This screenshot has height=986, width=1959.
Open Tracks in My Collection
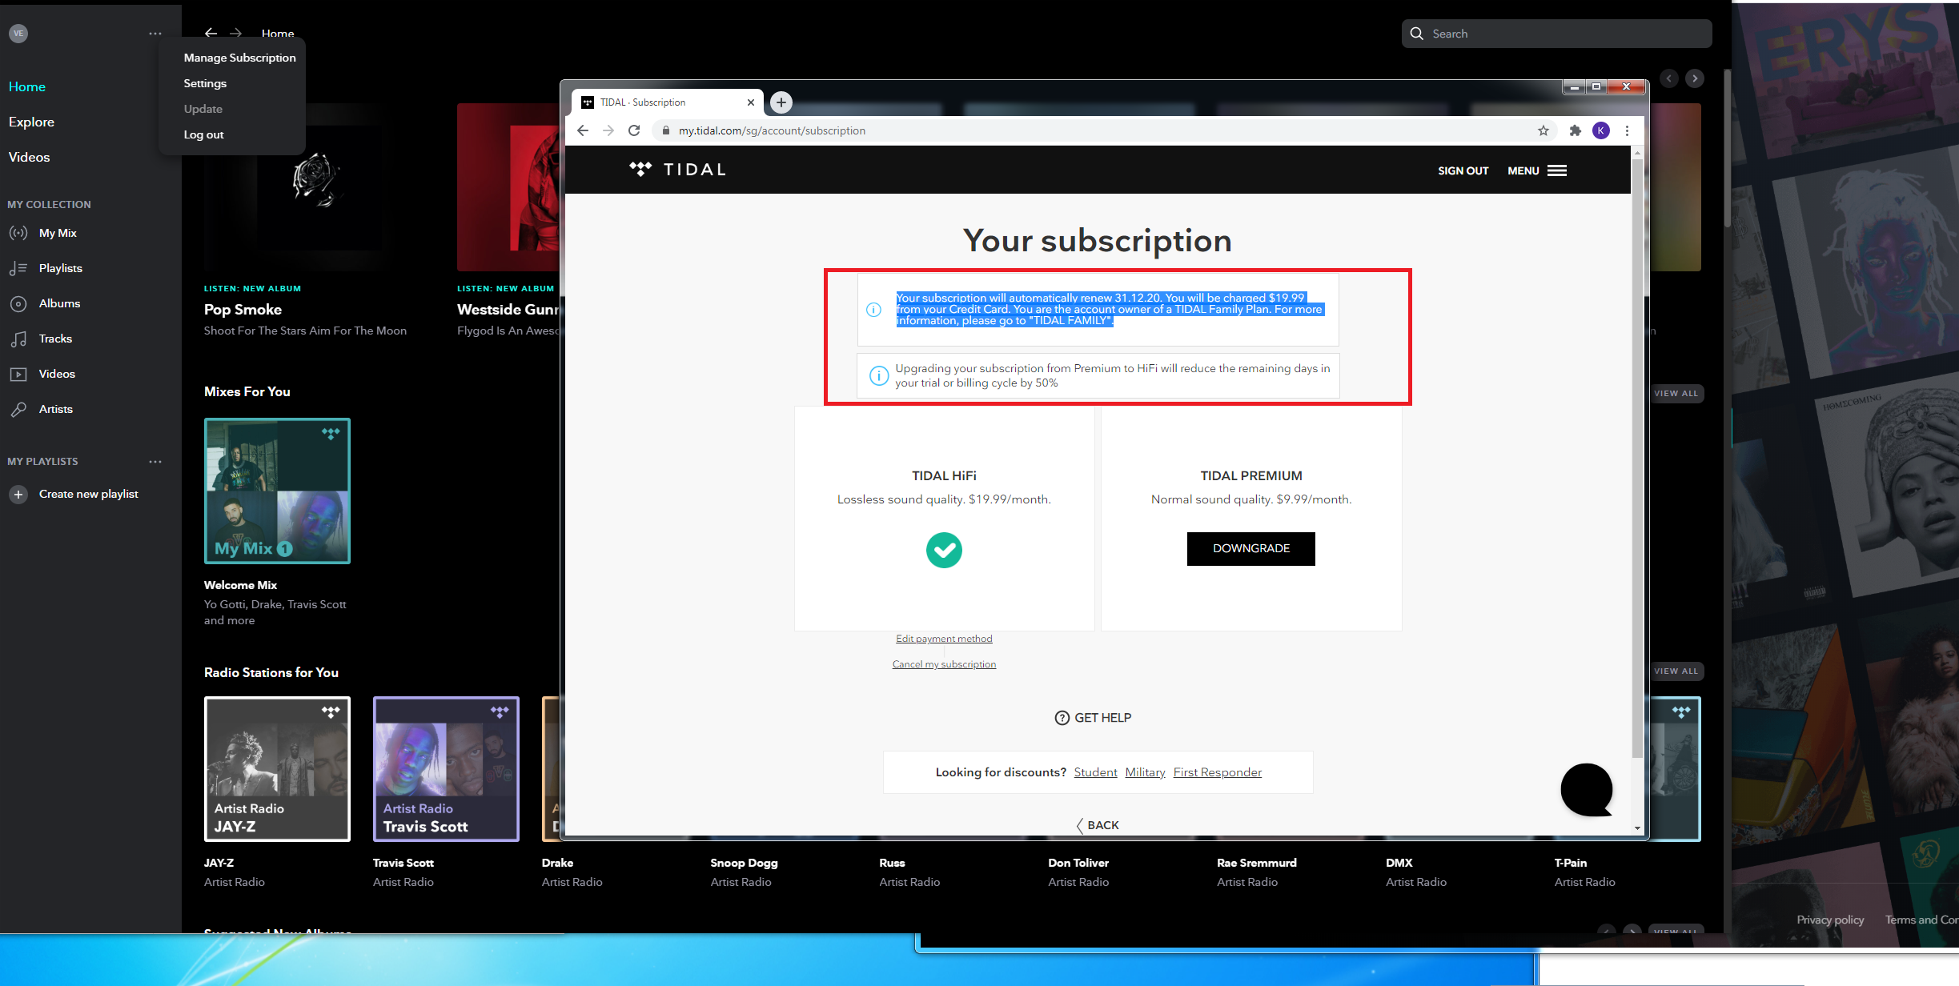click(x=55, y=339)
